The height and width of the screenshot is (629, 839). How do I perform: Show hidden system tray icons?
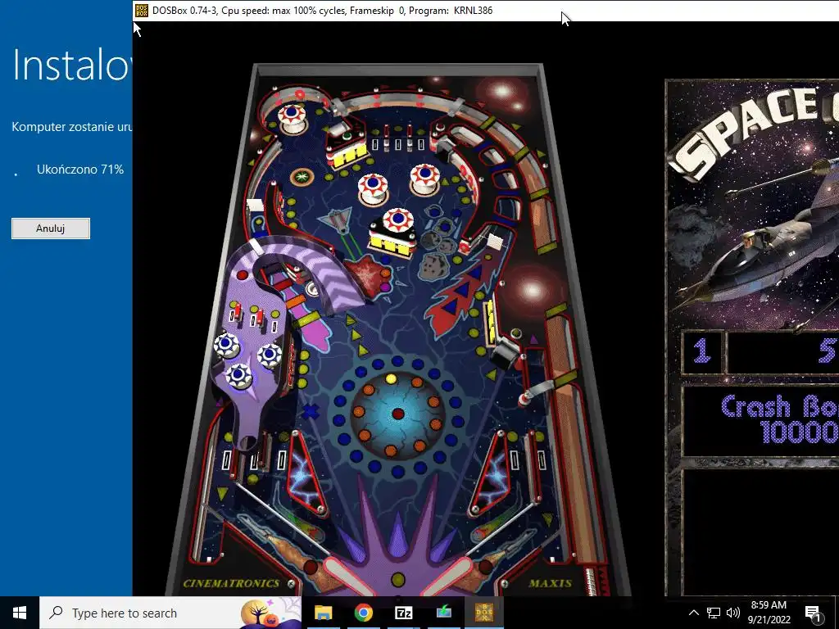point(693,613)
